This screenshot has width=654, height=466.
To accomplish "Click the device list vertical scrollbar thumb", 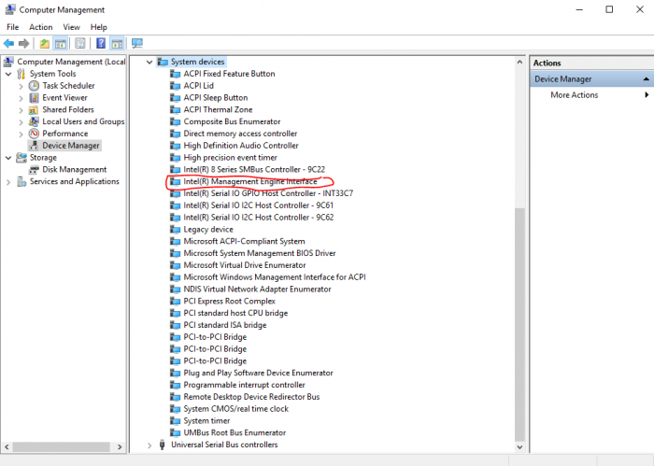I will click(519, 324).
